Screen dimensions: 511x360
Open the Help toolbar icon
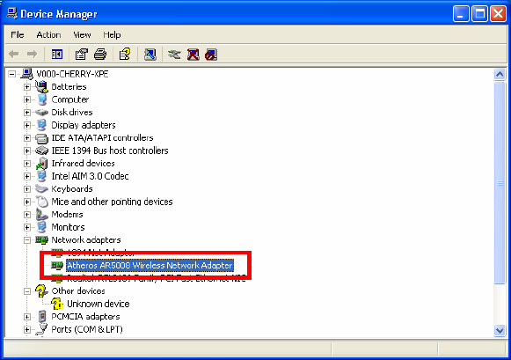(125, 54)
